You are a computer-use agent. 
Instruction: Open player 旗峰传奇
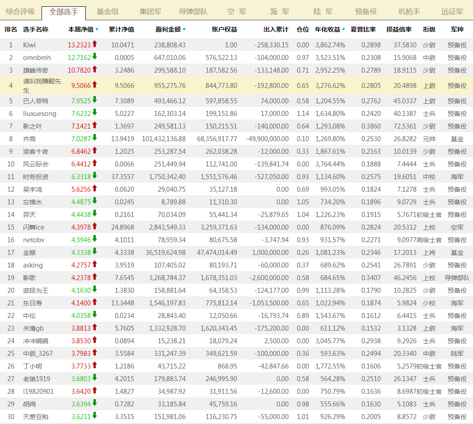(x=36, y=70)
